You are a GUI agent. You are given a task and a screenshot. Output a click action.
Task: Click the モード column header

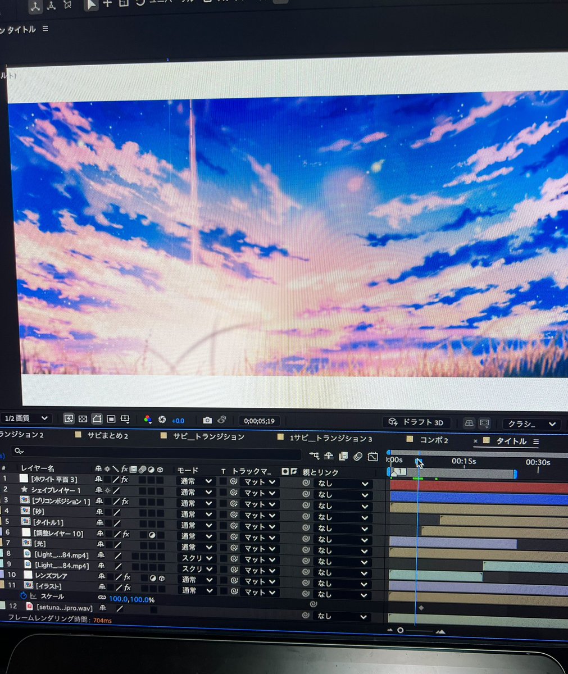pyautogui.click(x=188, y=471)
